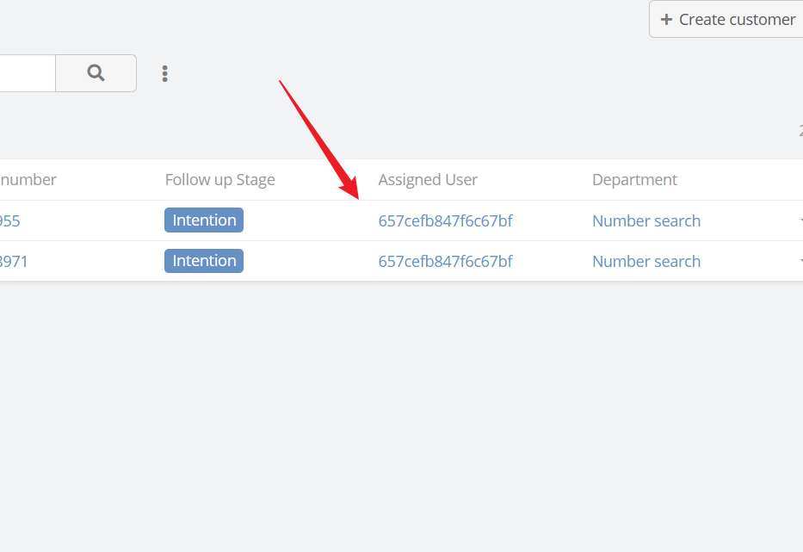Image resolution: width=803 pixels, height=552 pixels.
Task: Open the customer number ending 3971
Action: (14, 262)
